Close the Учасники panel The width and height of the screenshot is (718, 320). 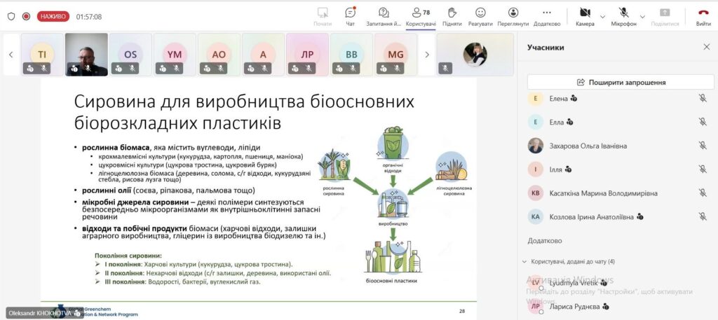706,47
